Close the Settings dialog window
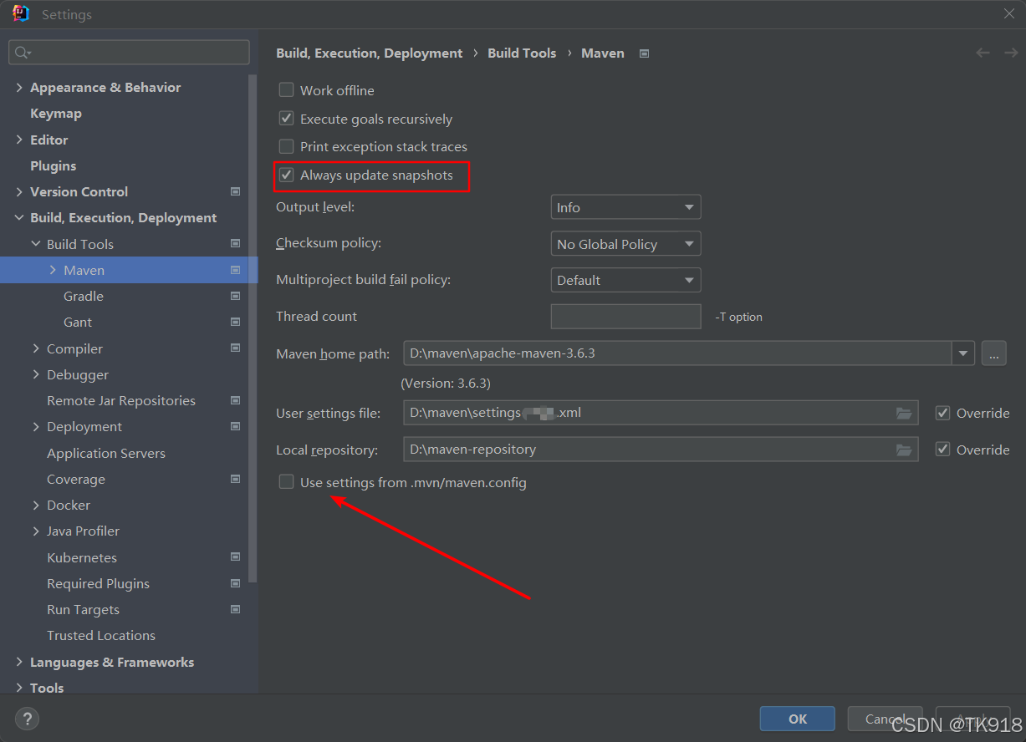 click(1009, 13)
